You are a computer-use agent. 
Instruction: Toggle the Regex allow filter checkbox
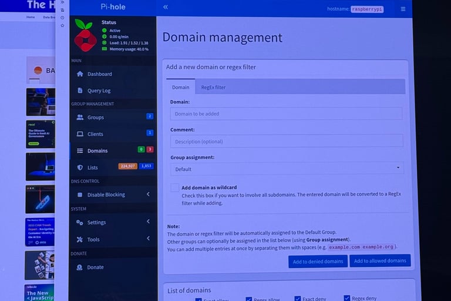pyautogui.click(x=249, y=299)
